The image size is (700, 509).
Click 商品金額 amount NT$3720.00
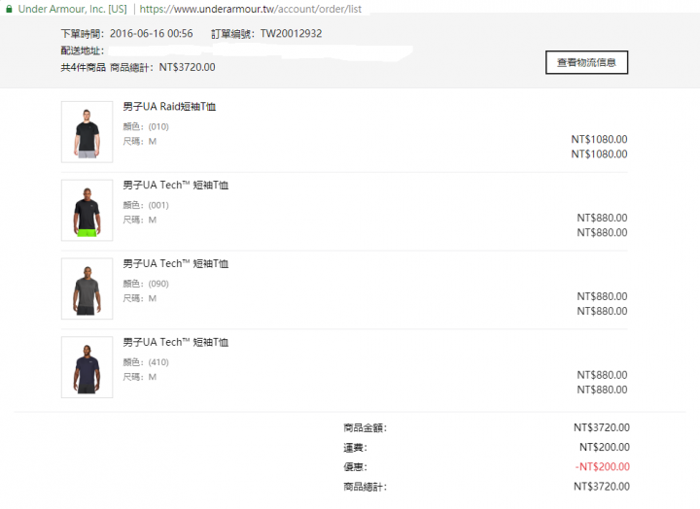tap(602, 427)
